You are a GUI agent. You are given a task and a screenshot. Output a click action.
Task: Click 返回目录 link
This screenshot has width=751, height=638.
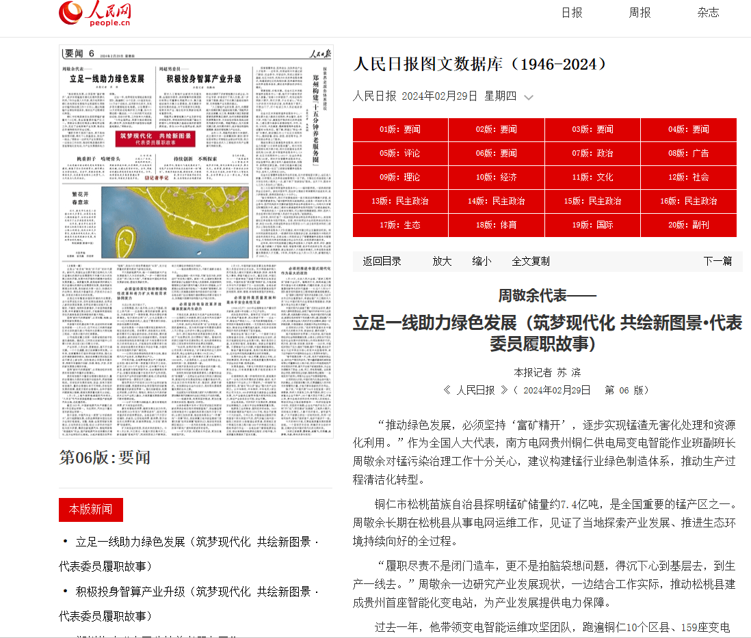382,261
